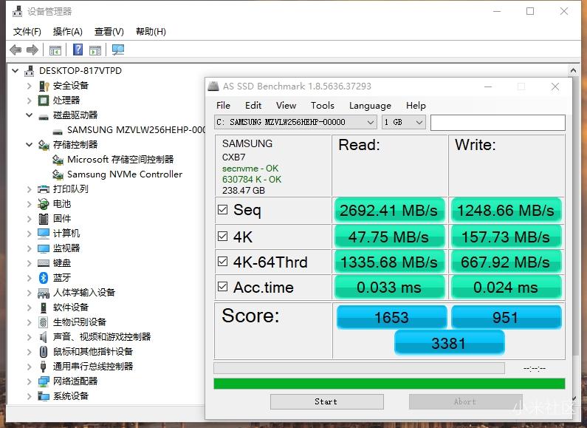This screenshot has width=587, height=428.
Task: Disable the Acc.time test checkbox
Action: 223,288
